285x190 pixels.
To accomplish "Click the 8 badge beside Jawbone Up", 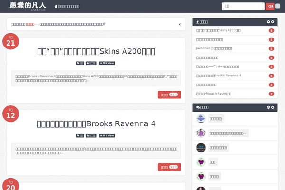I will point(271,48).
